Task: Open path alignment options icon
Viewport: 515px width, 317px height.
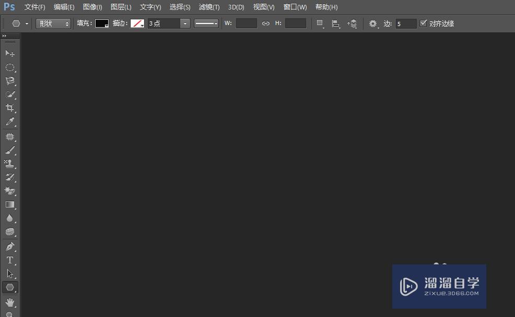Action: point(336,23)
